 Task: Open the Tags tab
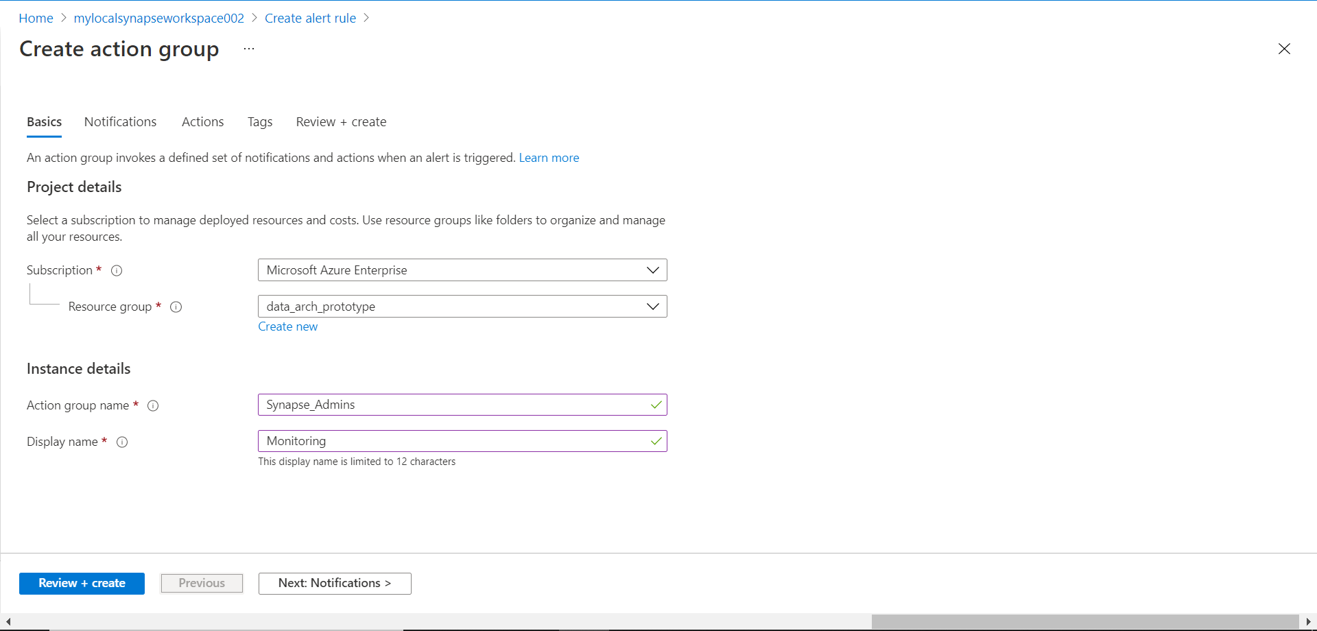(x=260, y=121)
